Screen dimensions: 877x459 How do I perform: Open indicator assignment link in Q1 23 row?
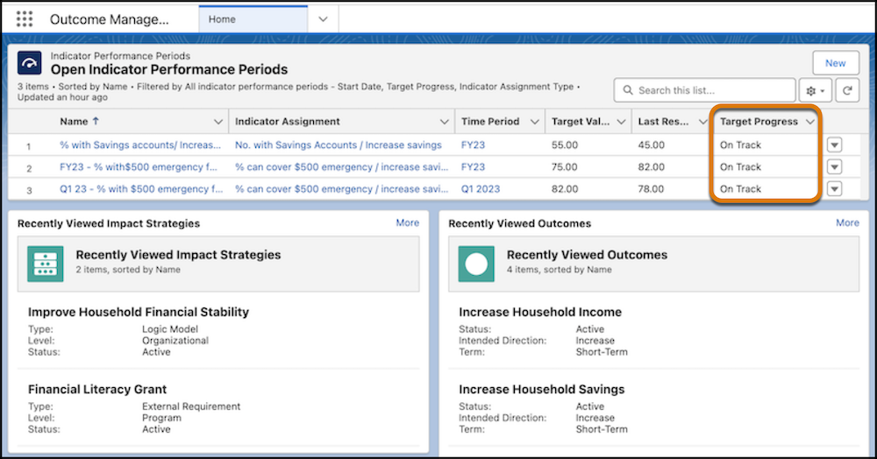[x=341, y=189]
